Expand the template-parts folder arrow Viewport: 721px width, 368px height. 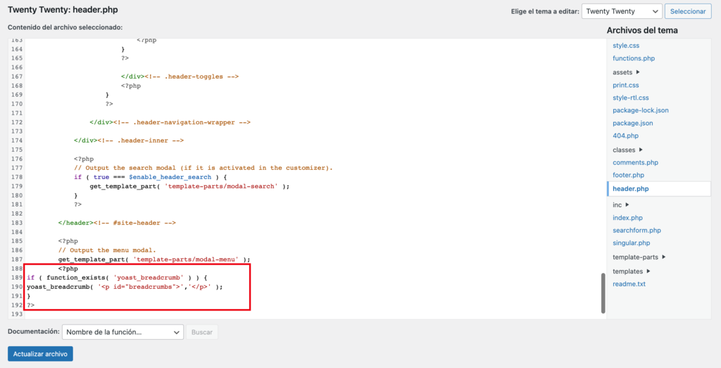point(663,257)
